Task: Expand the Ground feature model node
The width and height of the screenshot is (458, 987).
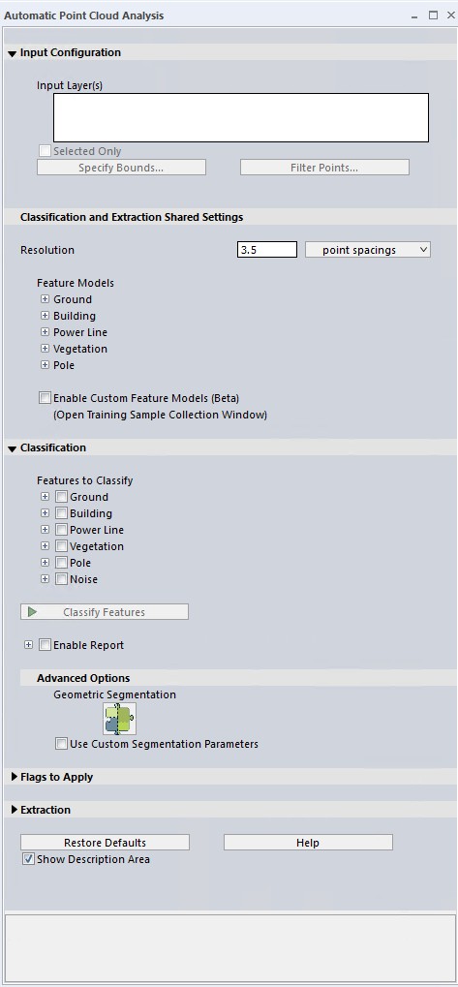Action: [x=45, y=299]
